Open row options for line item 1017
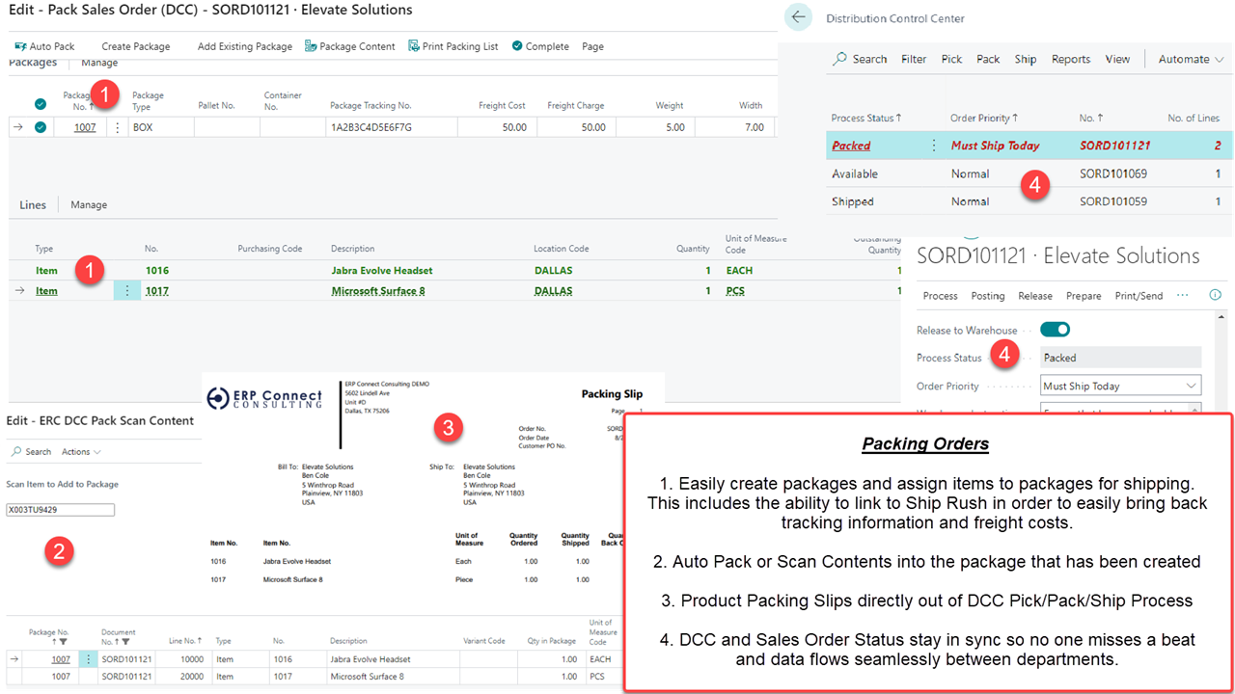This screenshot has width=1235, height=694. (x=127, y=290)
